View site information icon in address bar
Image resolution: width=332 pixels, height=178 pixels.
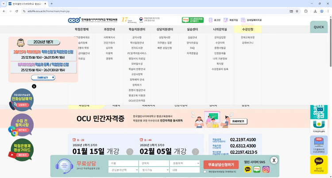[x=24, y=11]
